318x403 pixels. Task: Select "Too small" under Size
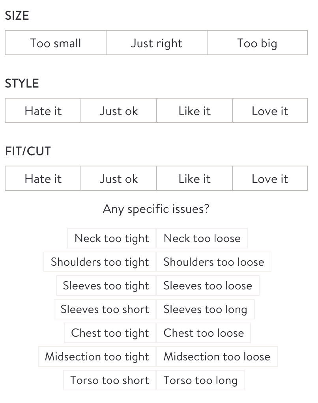[56, 43]
